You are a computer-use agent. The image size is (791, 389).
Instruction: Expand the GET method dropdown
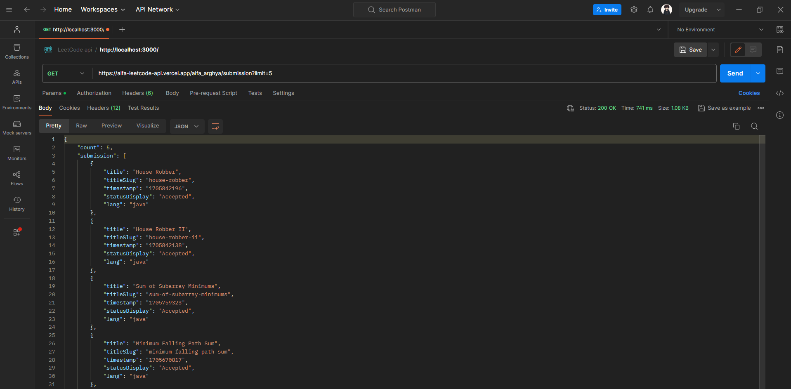tap(66, 73)
